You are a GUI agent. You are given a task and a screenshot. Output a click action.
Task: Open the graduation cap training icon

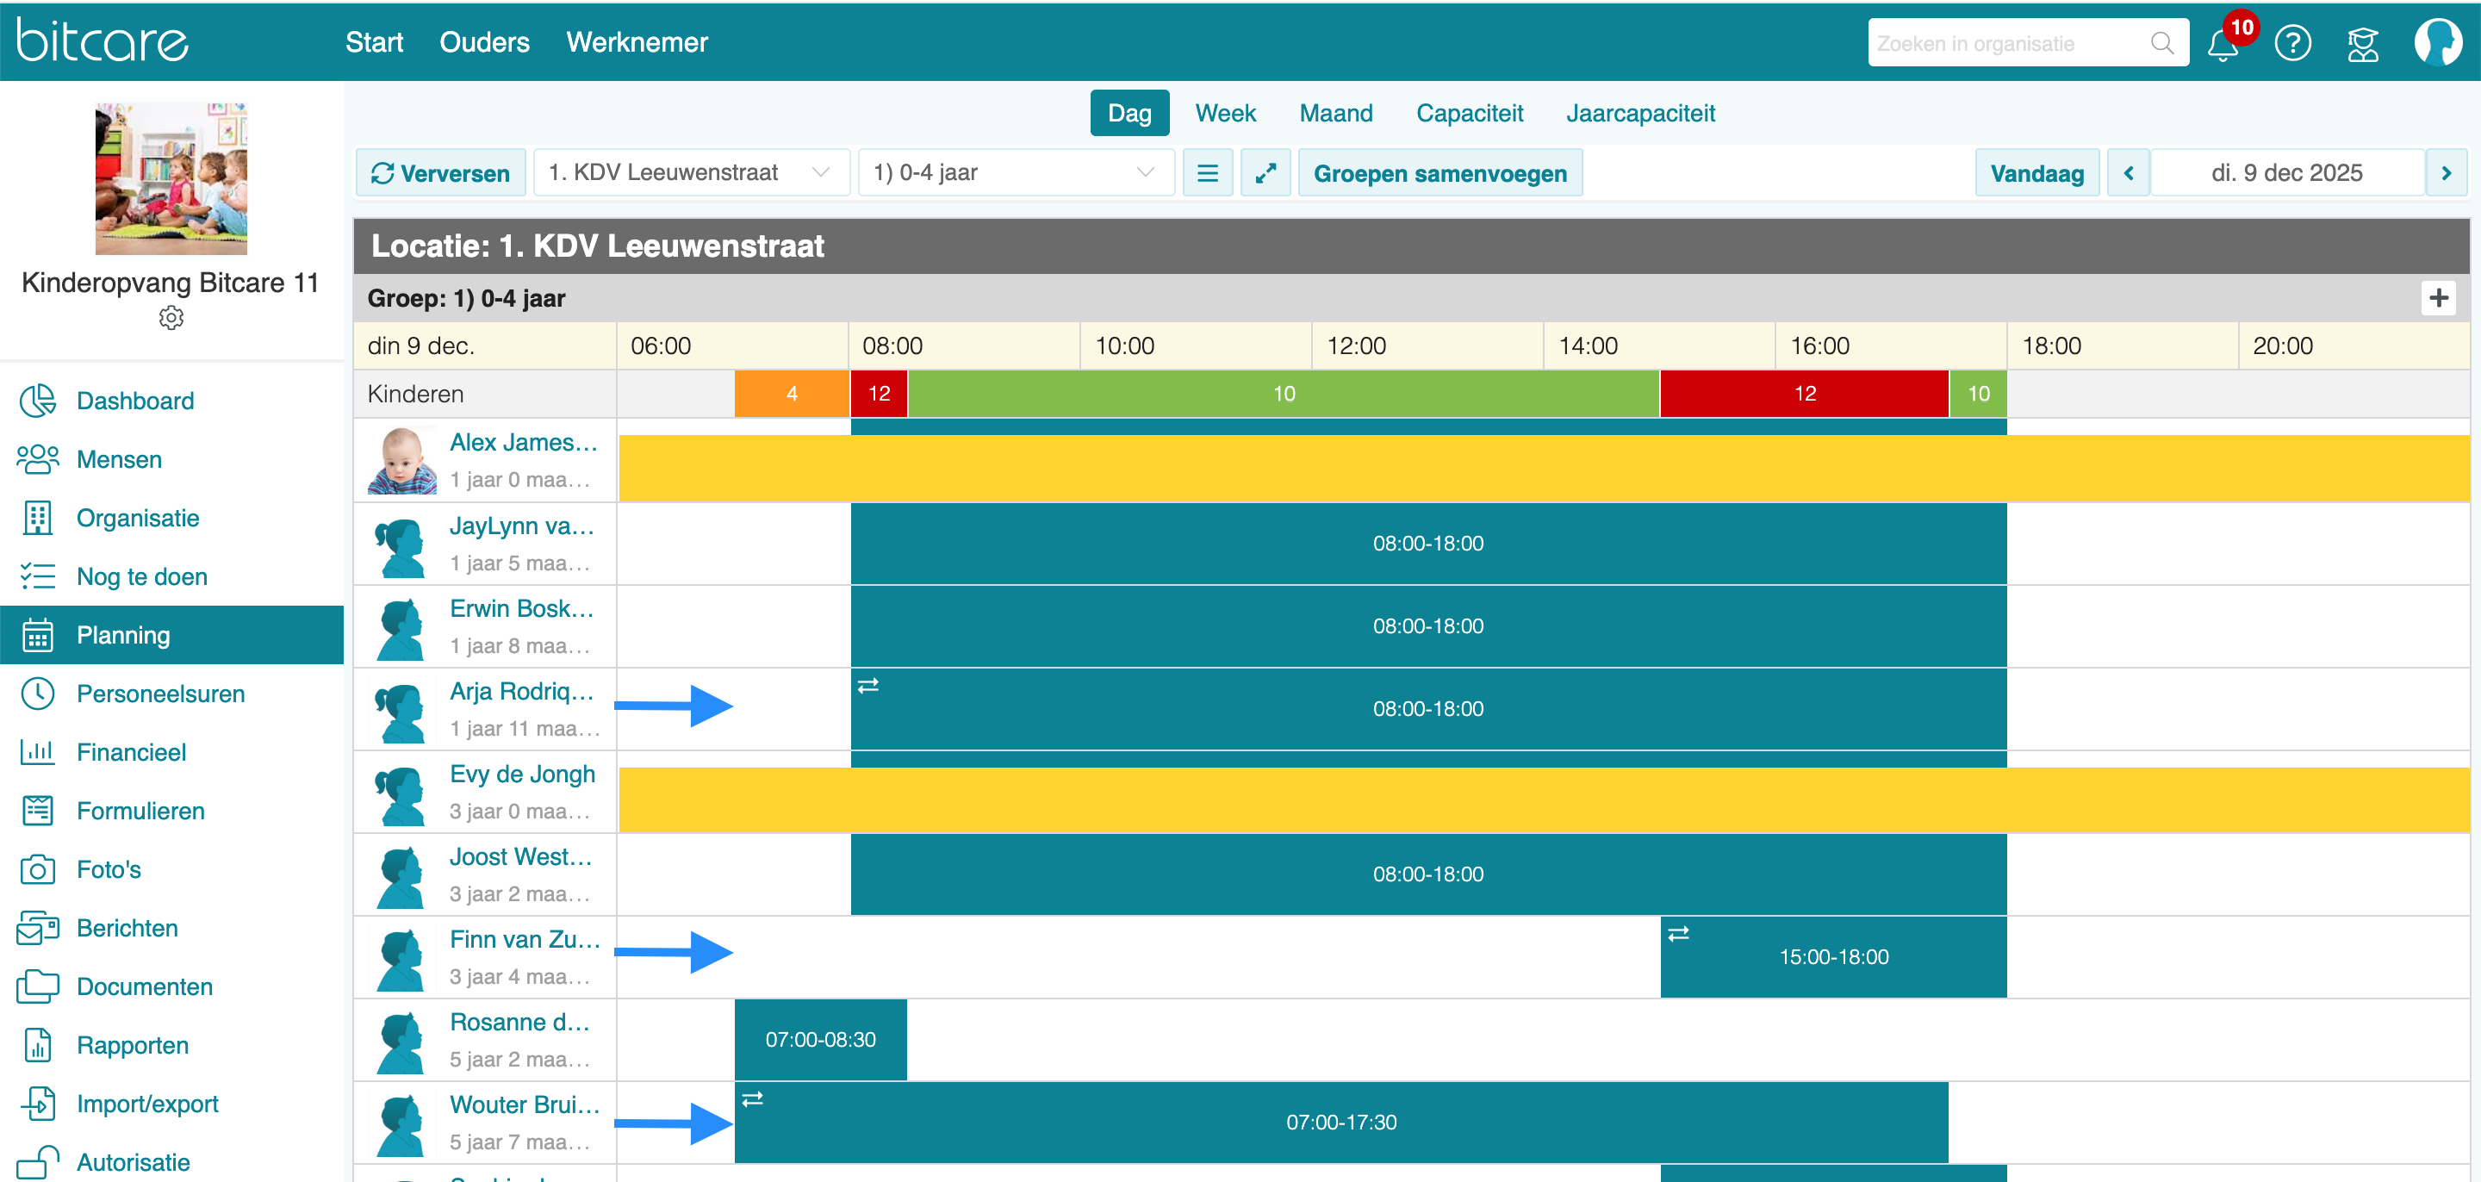tap(2362, 43)
